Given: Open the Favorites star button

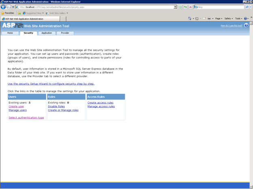Looking at the screenshot, I should click(8, 13).
